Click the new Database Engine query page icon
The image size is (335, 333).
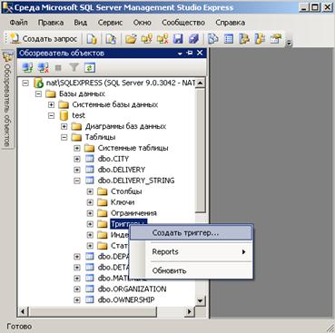(92, 39)
